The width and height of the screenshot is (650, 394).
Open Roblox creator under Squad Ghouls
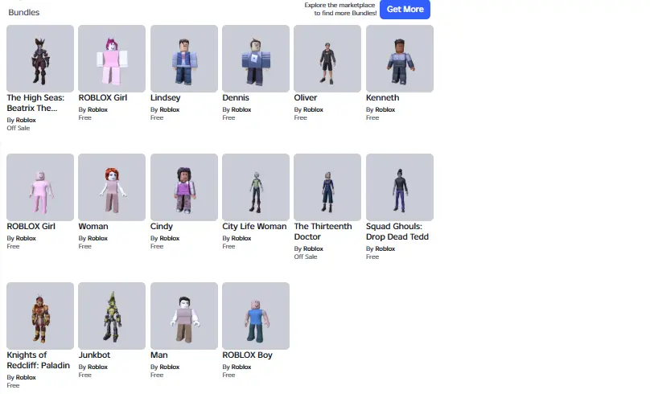(385, 249)
